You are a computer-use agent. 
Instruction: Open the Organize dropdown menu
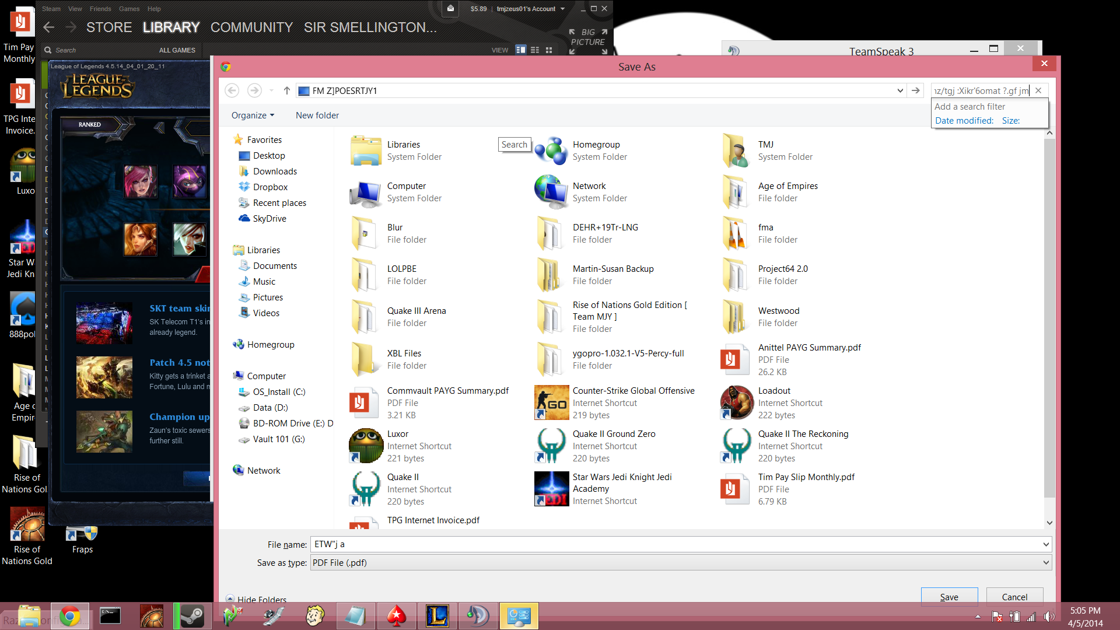tap(253, 116)
